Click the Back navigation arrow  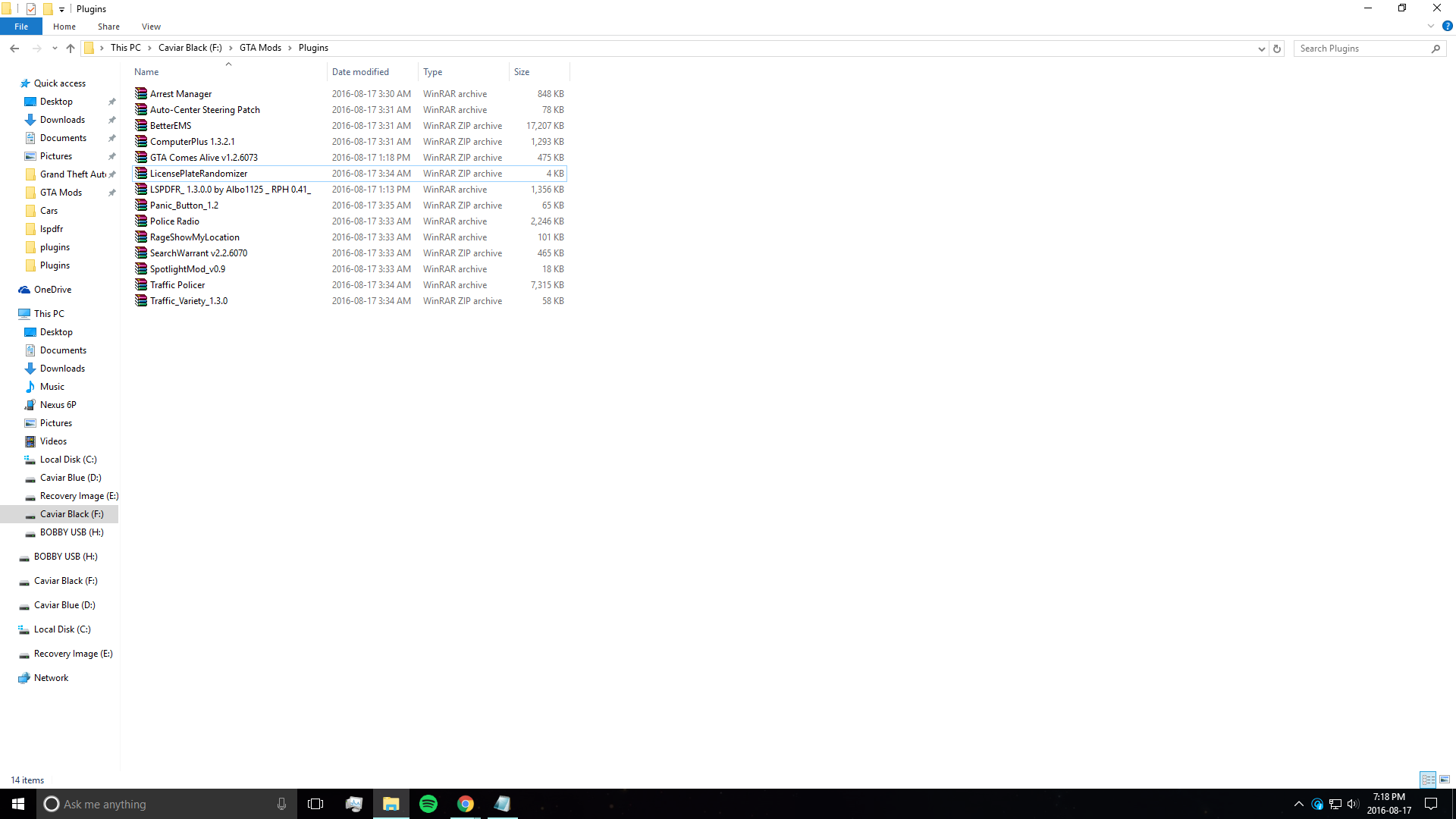[14, 49]
